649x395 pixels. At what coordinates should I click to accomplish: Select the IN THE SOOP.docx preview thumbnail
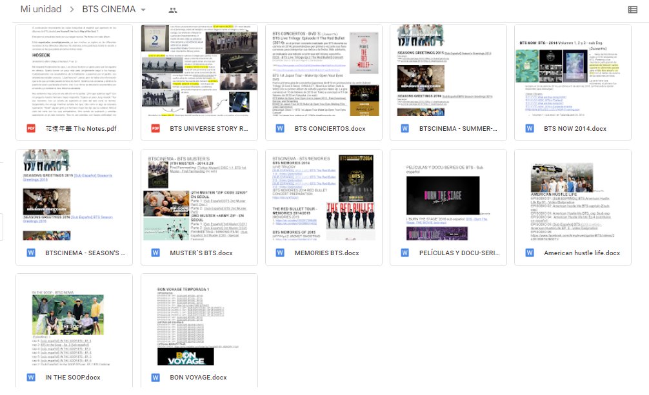74,320
